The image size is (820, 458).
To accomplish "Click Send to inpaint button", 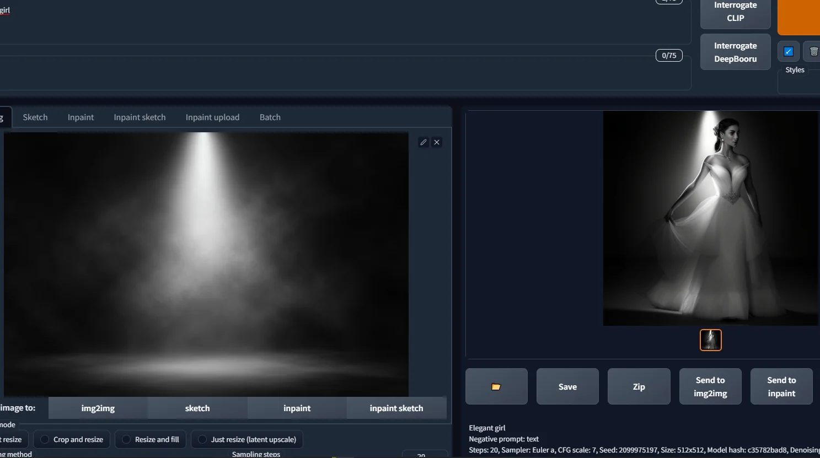I will point(781,386).
